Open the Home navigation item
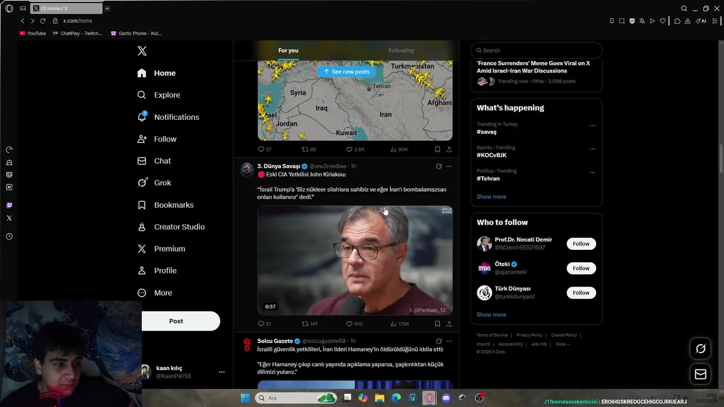 [x=157, y=73]
